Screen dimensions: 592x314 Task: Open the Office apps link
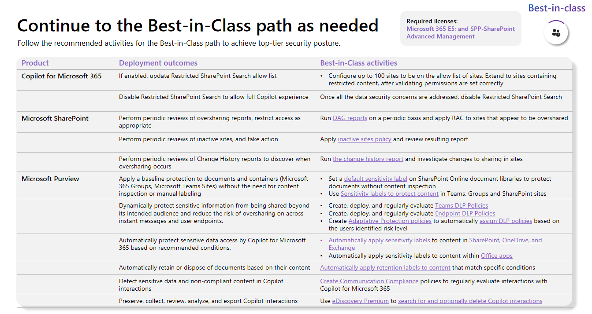tap(497, 256)
